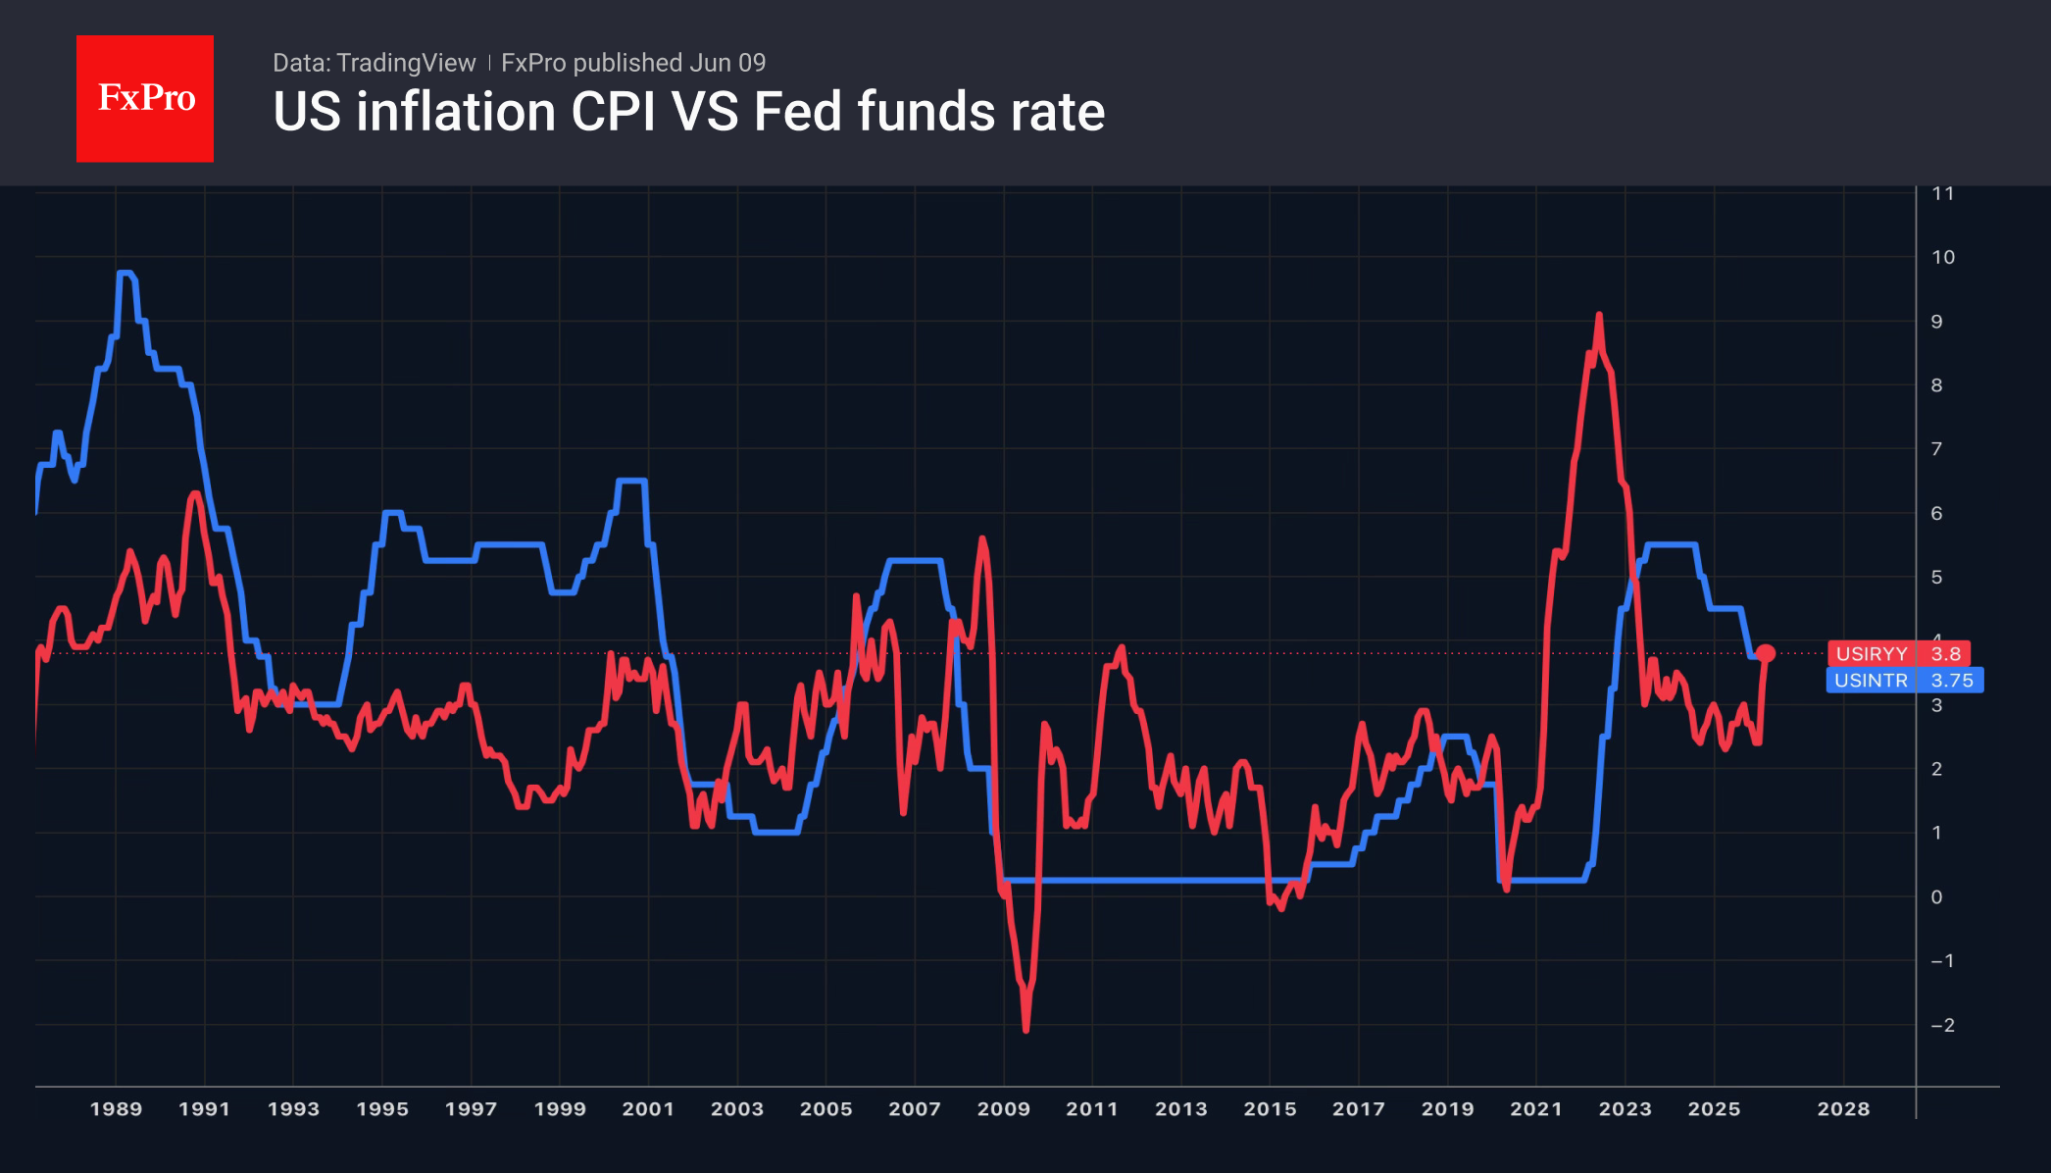The image size is (2051, 1173).
Task: Click the −2 value on price axis
Action: pos(1942,1025)
